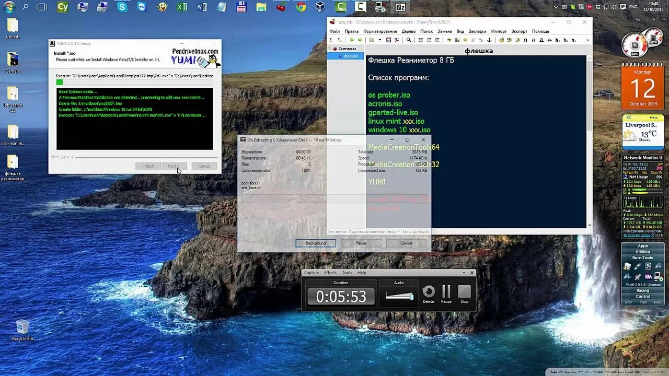Apply h3 heading in CherryTree

pos(573,40)
